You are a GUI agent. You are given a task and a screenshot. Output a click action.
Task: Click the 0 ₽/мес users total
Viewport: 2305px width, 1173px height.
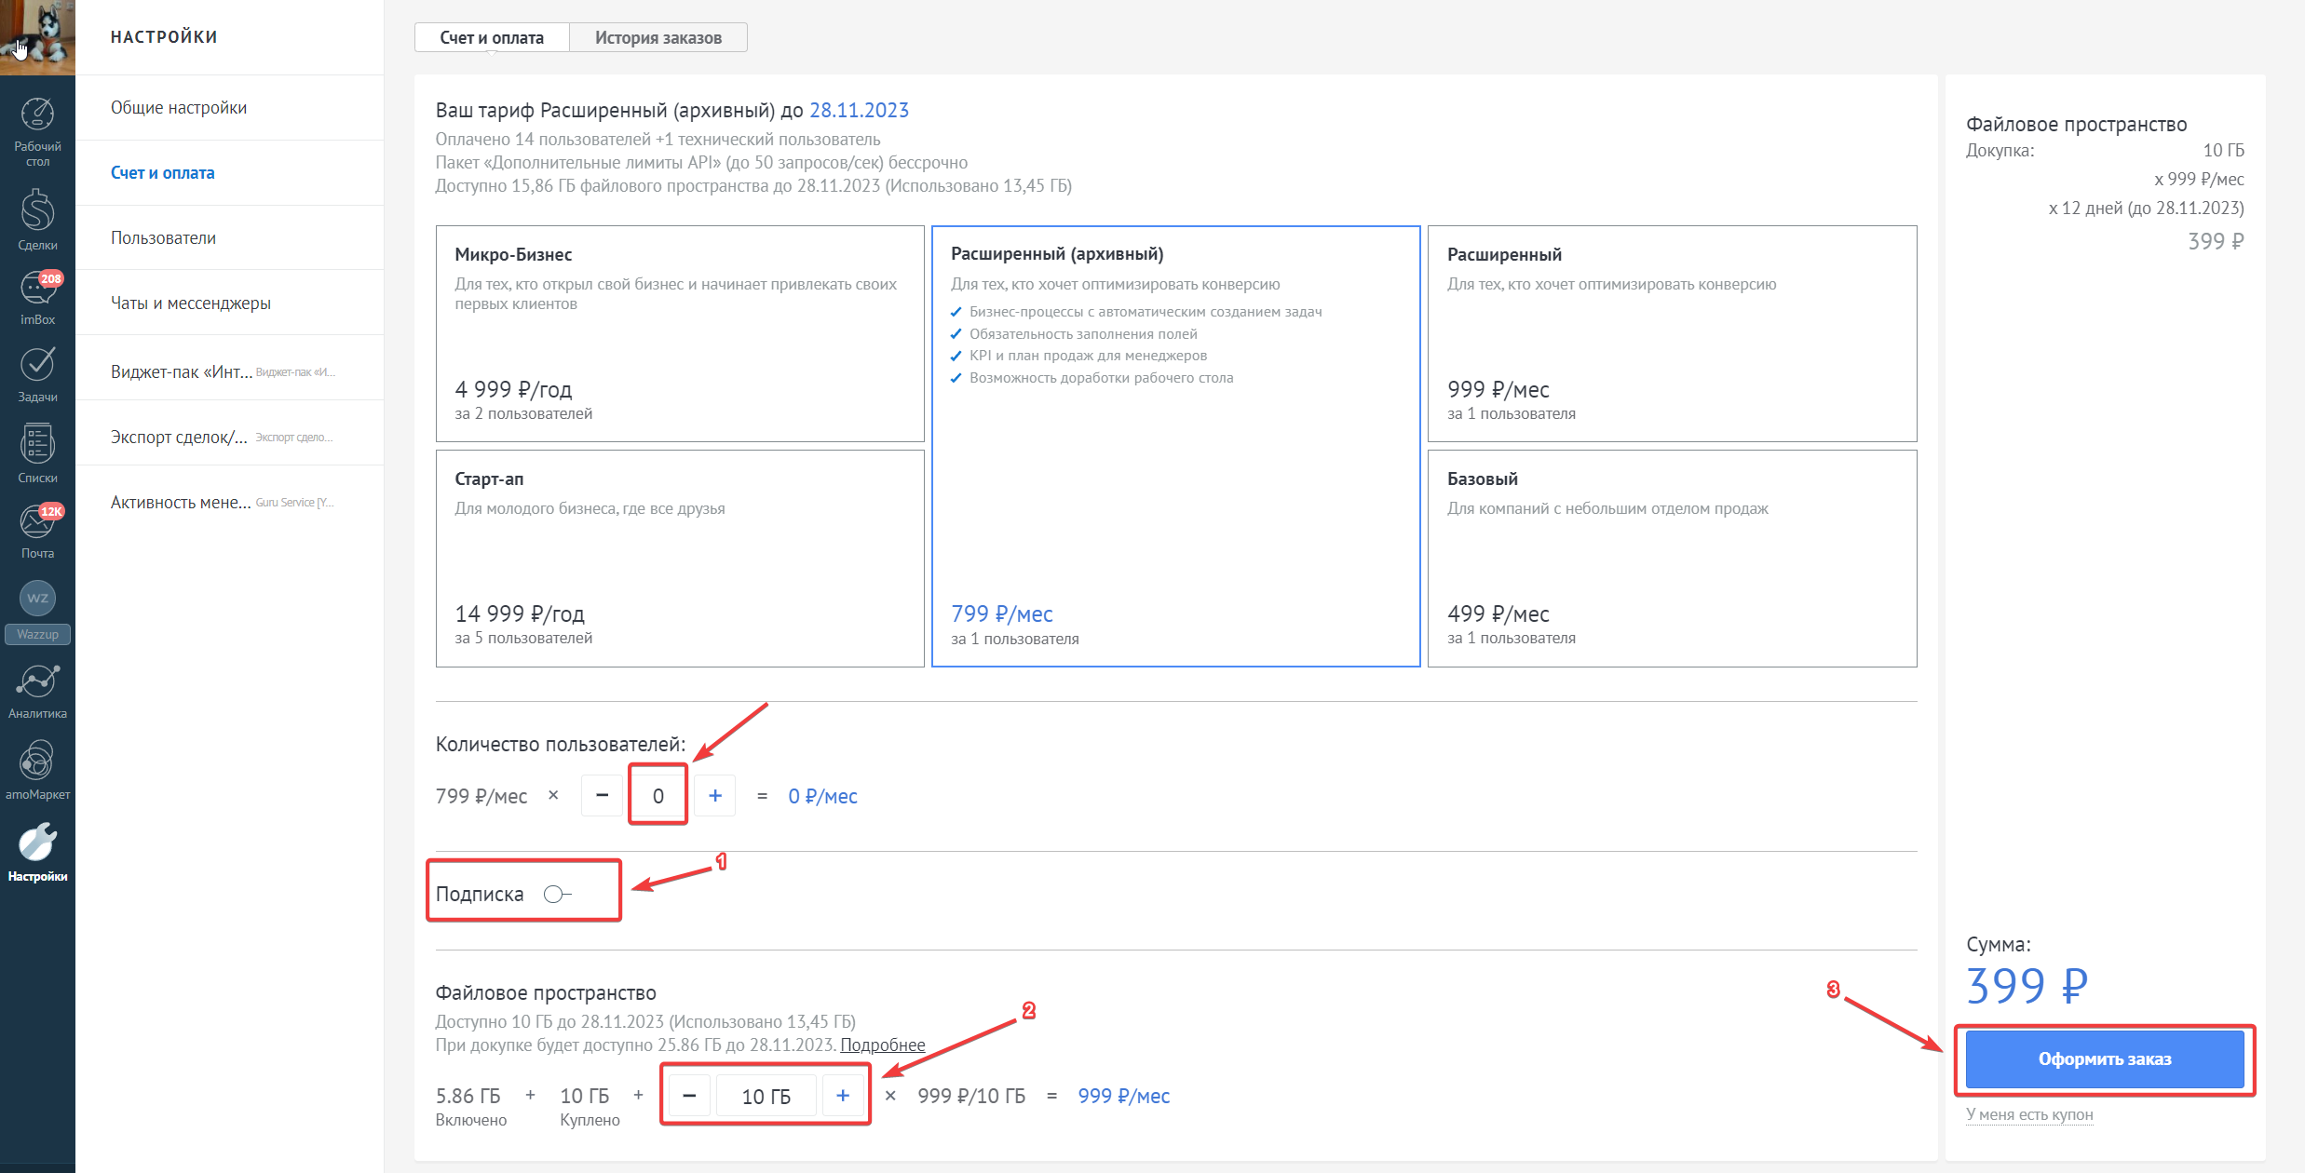pos(822,797)
